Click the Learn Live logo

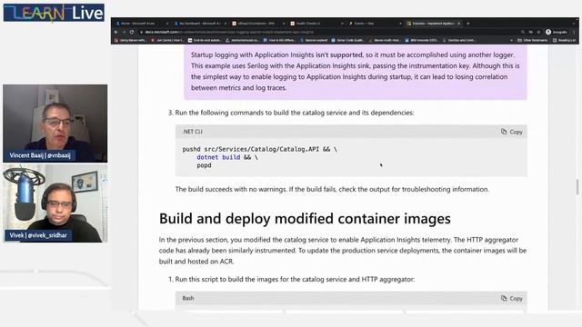click(54, 13)
